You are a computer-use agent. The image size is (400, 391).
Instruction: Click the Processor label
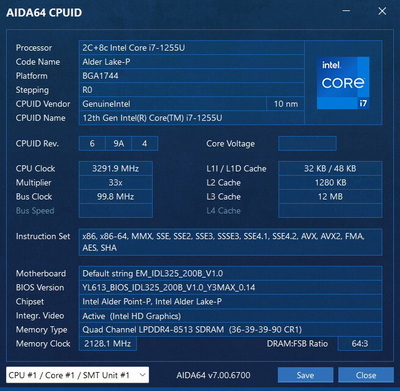pos(34,48)
